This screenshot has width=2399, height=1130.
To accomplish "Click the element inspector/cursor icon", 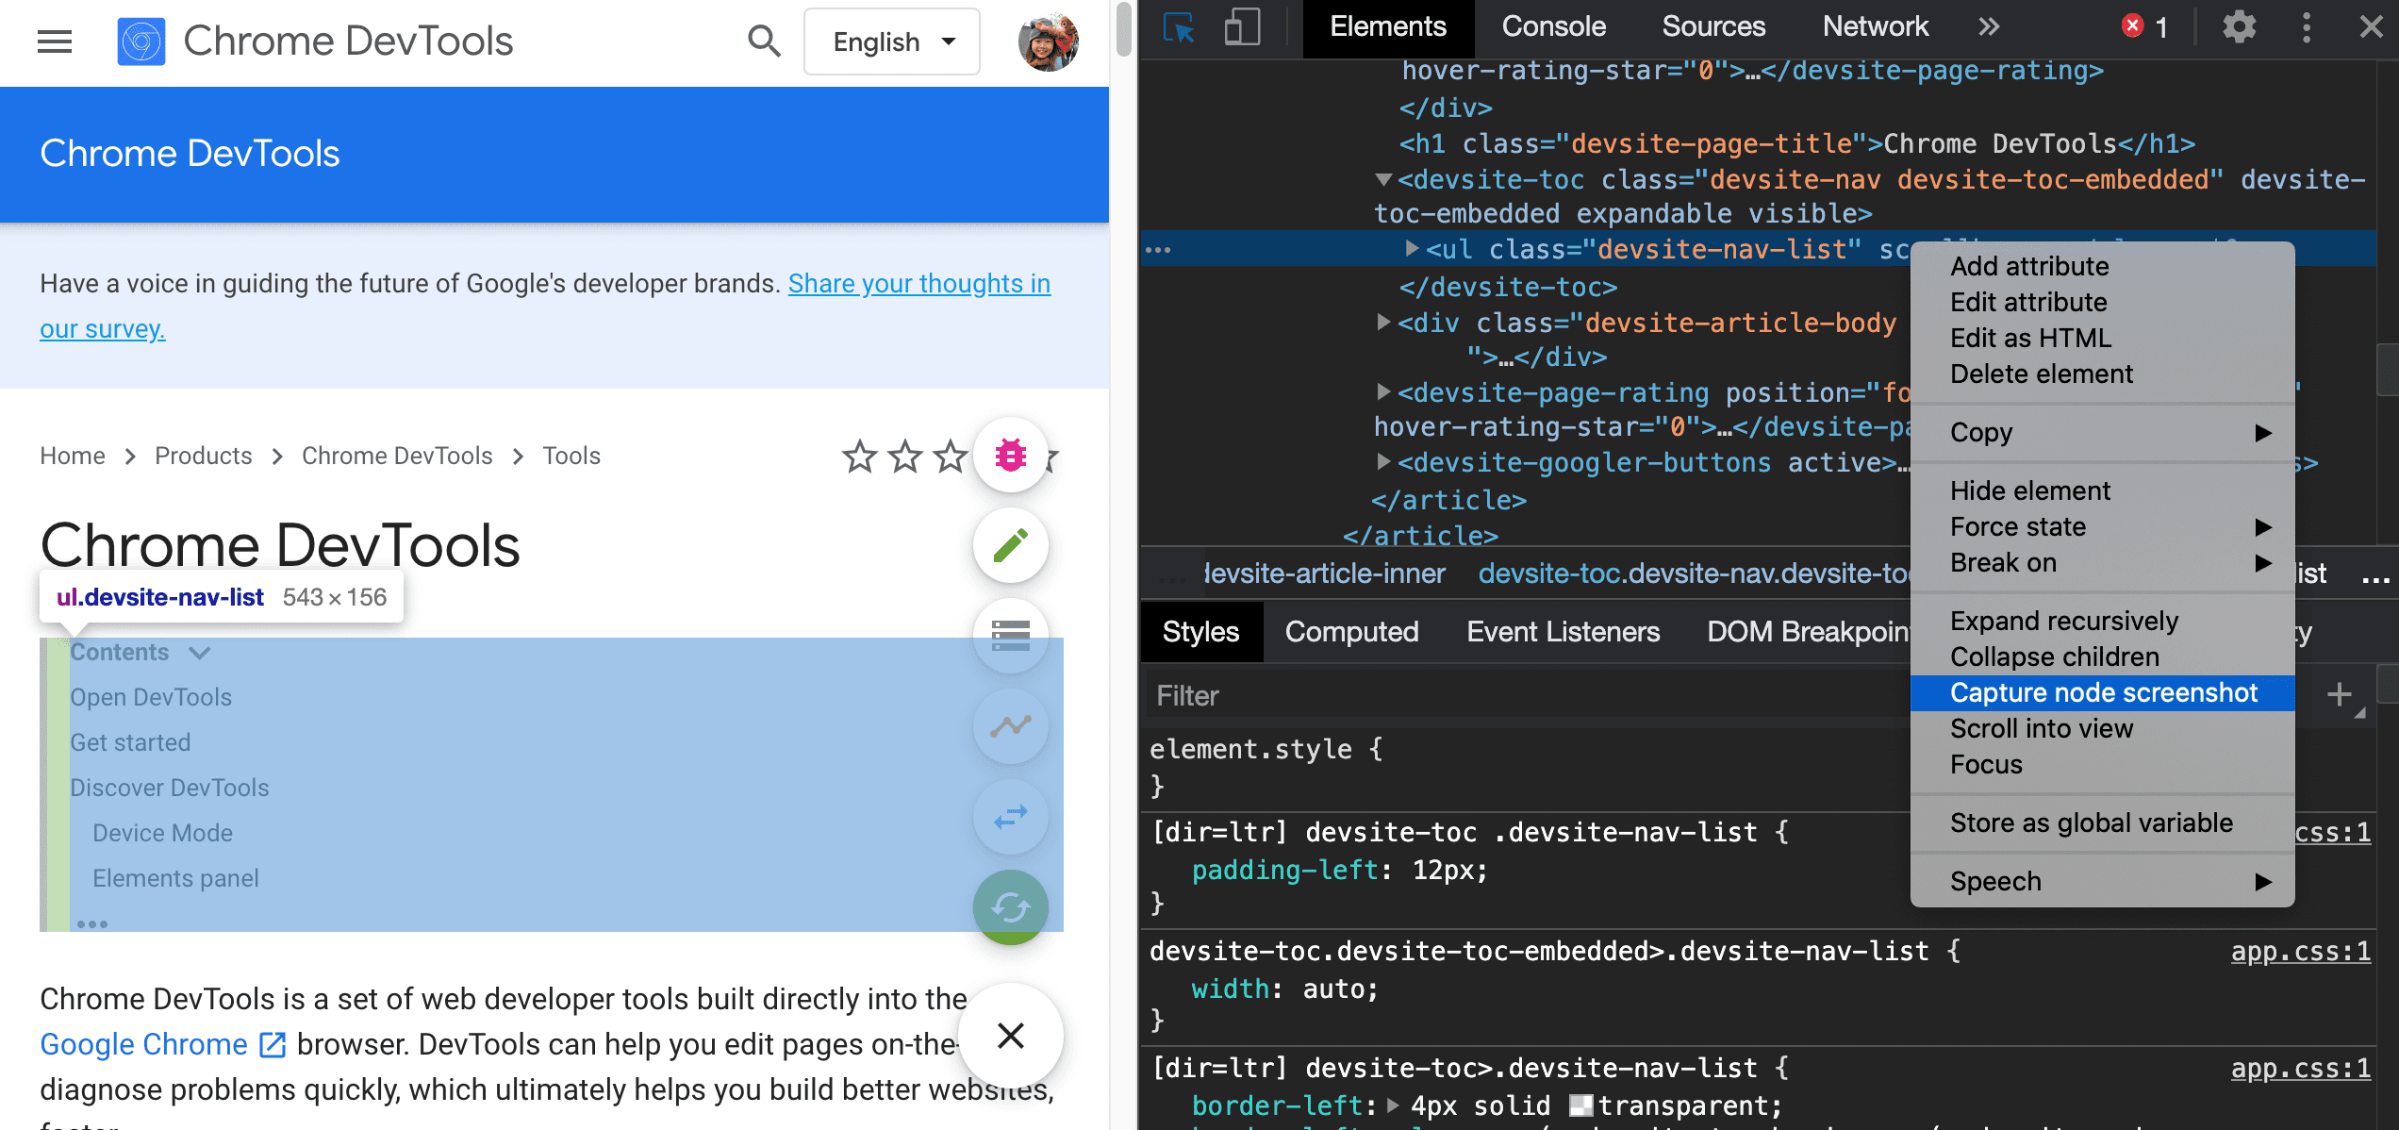I will tap(1178, 27).
